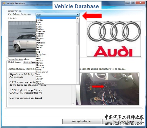147x128 pixels.
Task: Click 'Car was installed in: Israel' text
Action: coord(26,98)
